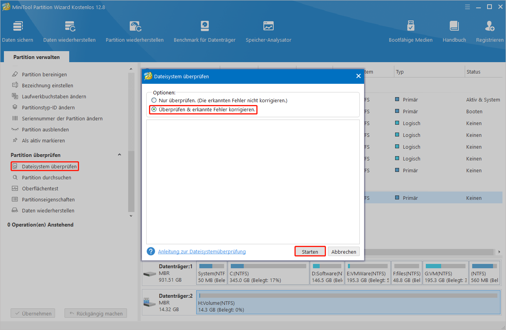Click Rückgängig machen button
The width and height of the screenshot is (506, 330).
click(x=96, y=313)
